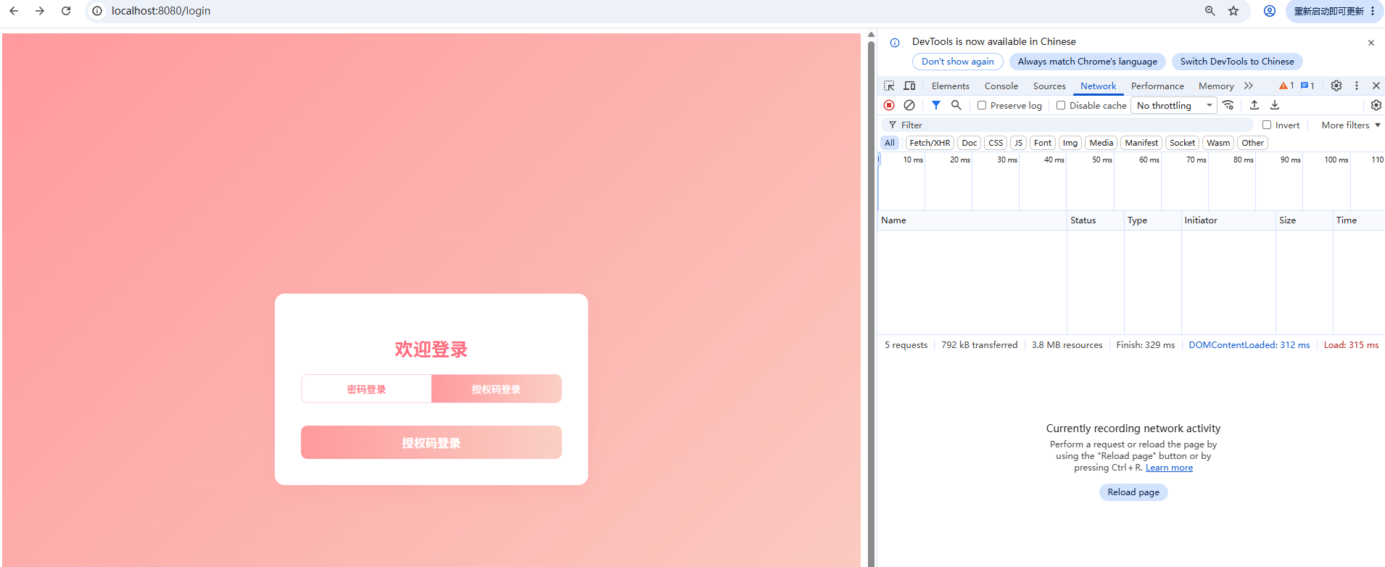Click the network Filter input field
Screen dimensions: 1385x567
(x=1066, y=125)
